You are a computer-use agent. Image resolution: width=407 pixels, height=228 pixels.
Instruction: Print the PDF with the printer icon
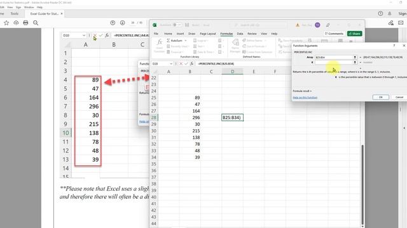pyautogui.click(x=25, y=23)
